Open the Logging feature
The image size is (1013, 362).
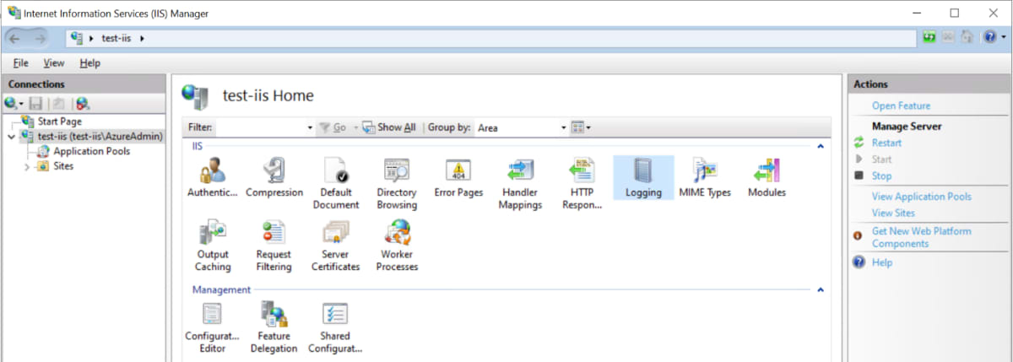click(643, 178)
